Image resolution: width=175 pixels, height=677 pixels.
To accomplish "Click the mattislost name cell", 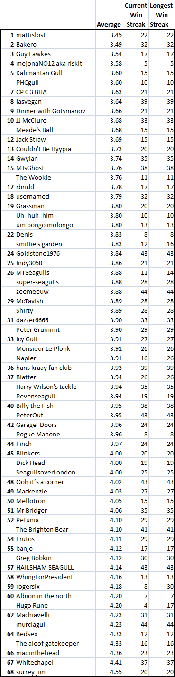I will click(55, 35).
